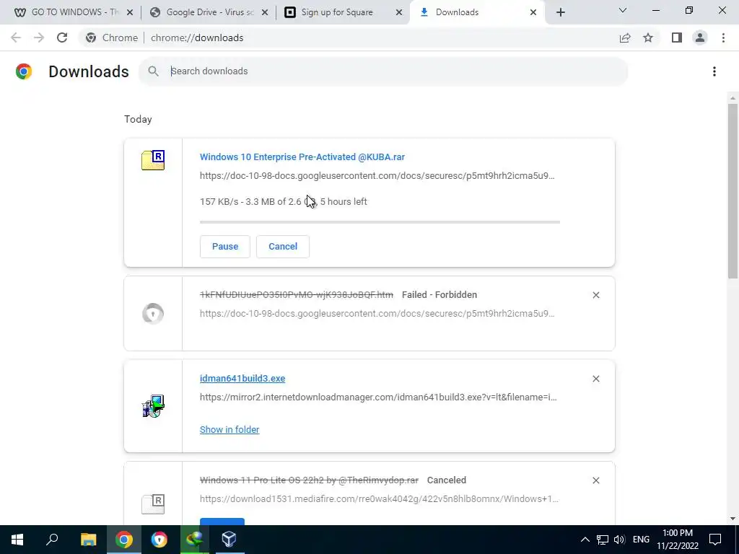Click the RAR icon of canceled Windows 11 download

coord(153,504)
